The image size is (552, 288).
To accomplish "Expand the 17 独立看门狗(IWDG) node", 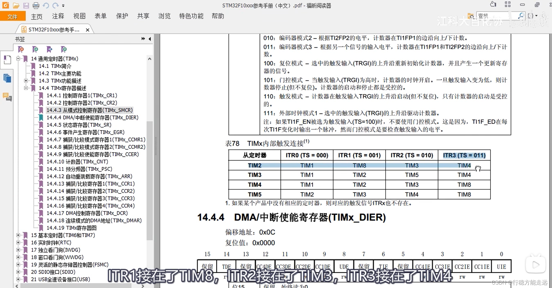I will pos(18,250).
